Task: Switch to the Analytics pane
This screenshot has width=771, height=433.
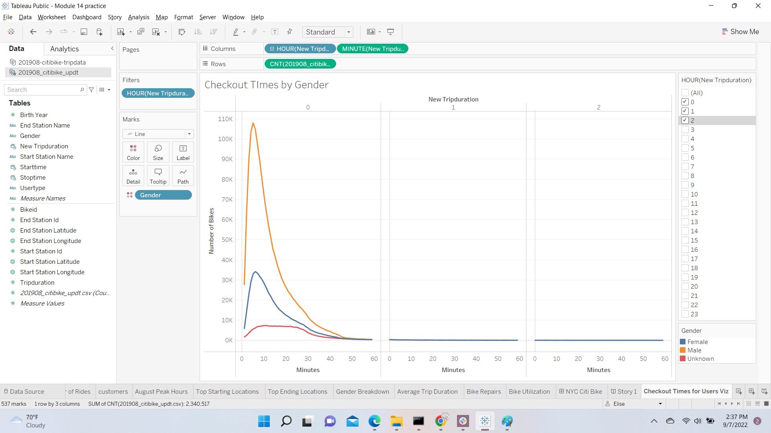Action: coord(64,49)
